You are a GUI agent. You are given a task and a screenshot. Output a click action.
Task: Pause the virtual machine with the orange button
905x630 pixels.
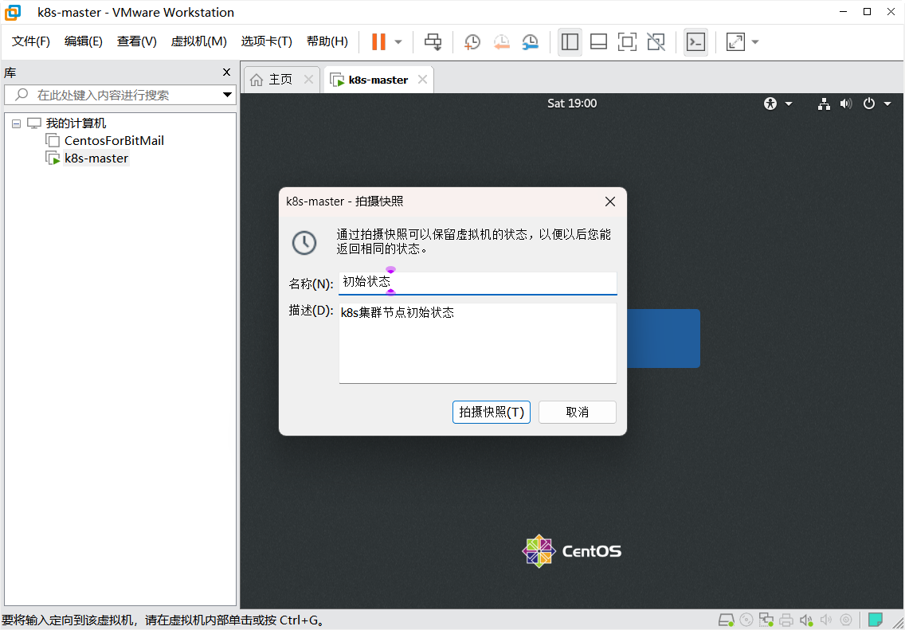[x=378, y=41]
